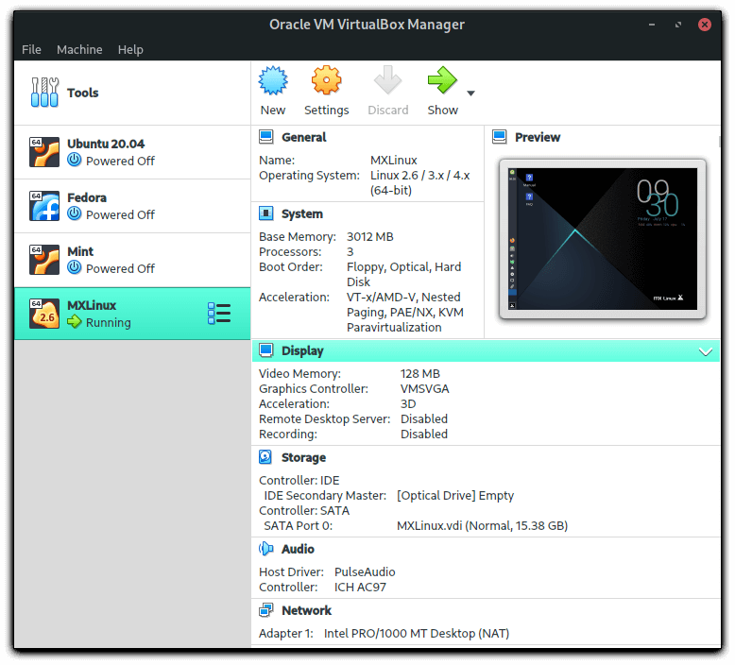Open the Help menu
The height and width of the screenshot is (665, 735).
pos(130,49)
